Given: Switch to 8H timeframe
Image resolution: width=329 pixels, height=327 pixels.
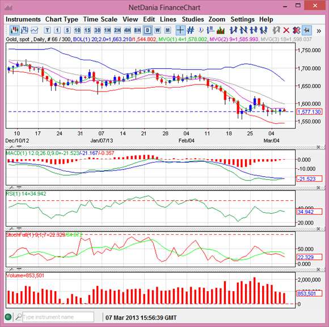Looking at the screenshot, I should click(x=137, y=30).
